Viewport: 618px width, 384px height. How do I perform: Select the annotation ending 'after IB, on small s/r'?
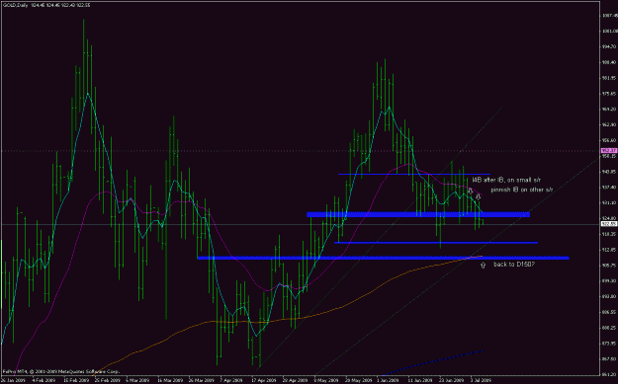pyautogui.click(x=506, y=180)
